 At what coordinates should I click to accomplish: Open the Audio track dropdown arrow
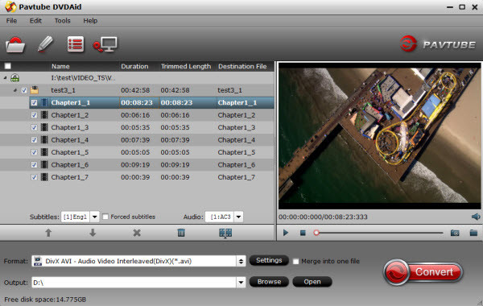[239, 217]
